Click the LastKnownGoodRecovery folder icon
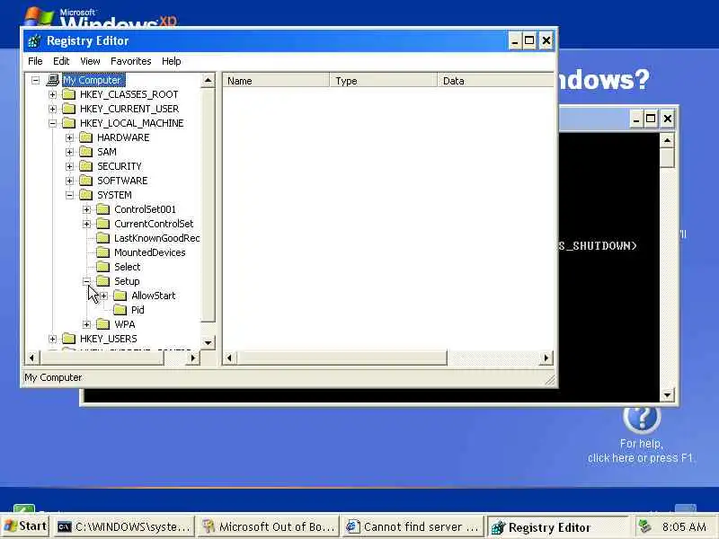This screenshot has width=719, height=539. (103, 238)
